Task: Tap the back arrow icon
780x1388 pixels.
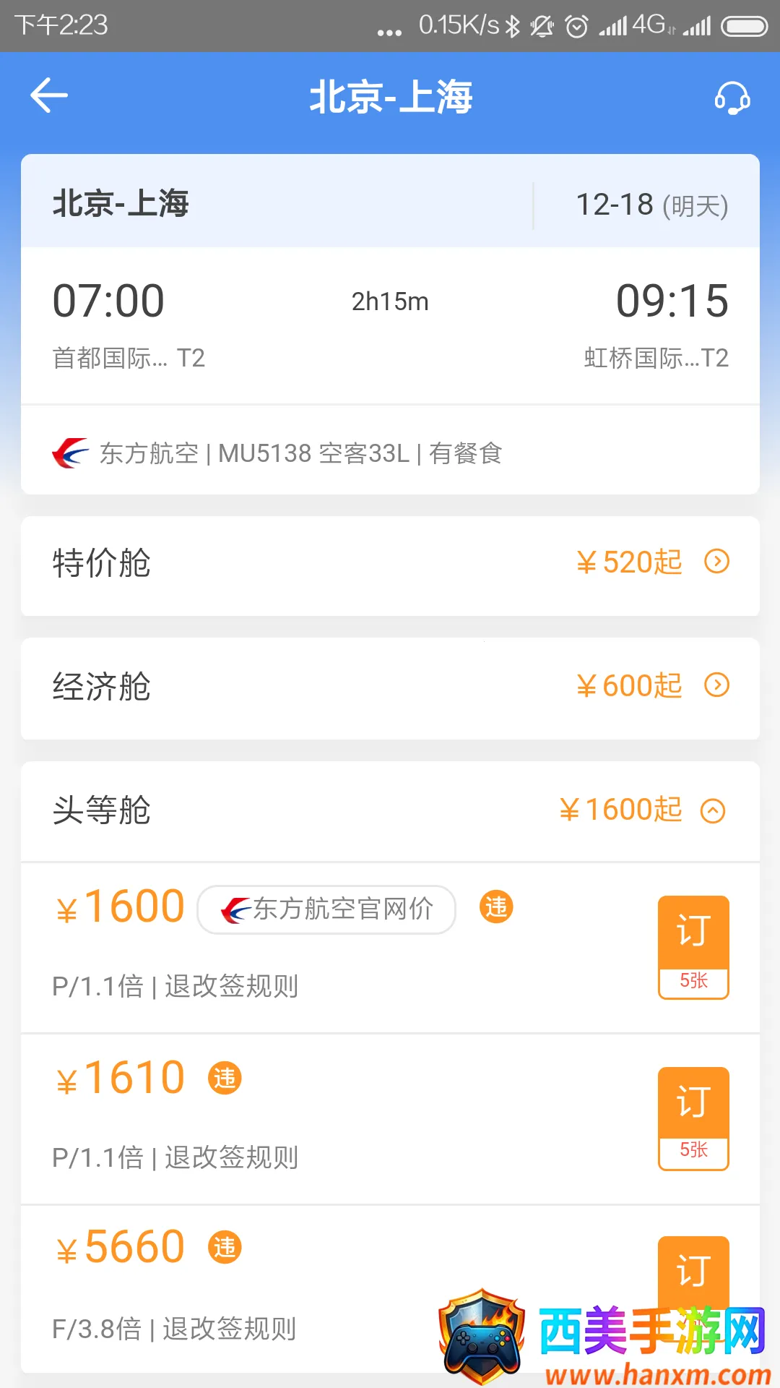Action: coord(49,95)
